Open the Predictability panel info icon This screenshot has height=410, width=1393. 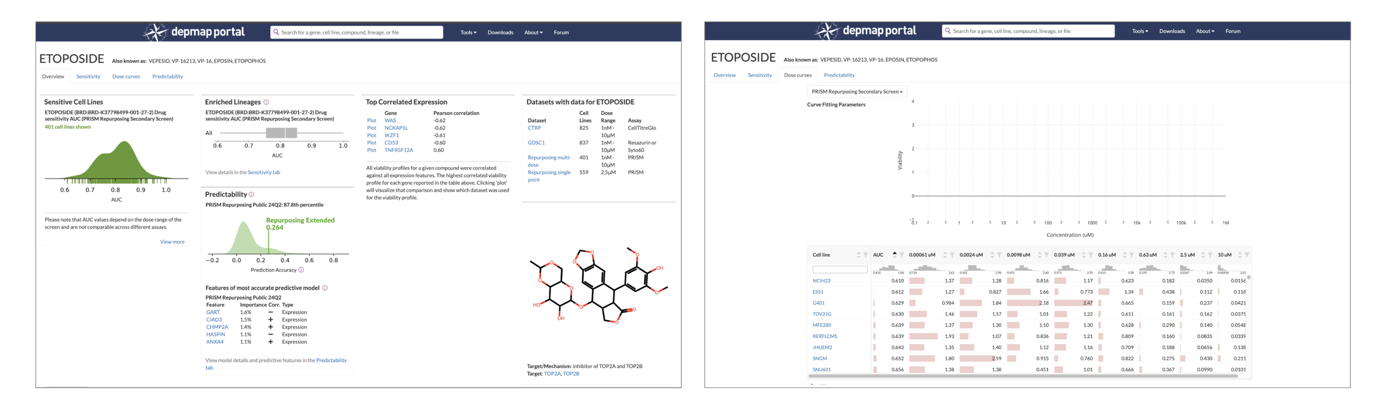pyautogui.click(x=251, y=194)
